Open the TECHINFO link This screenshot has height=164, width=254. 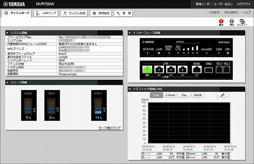click(231, 12)
